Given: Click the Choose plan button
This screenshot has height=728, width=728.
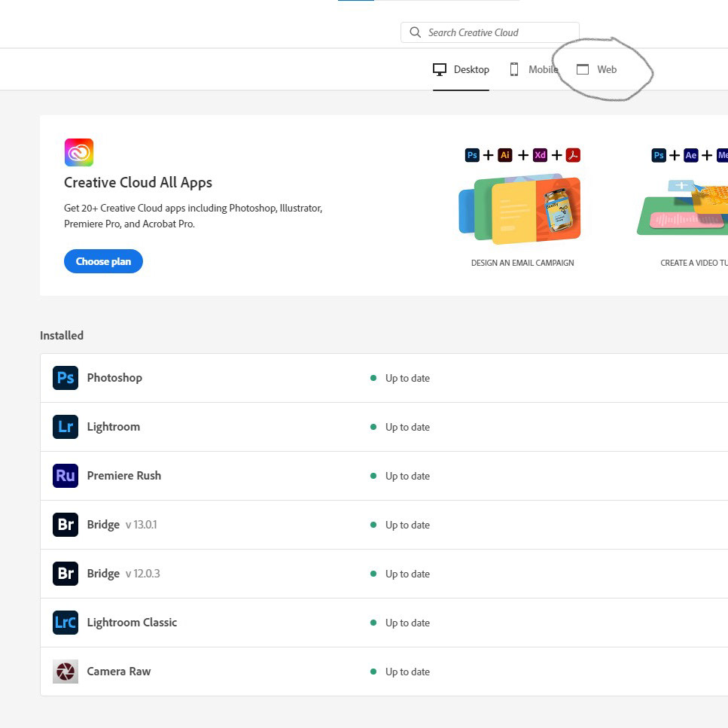Looking at the screenshot, I should (103, 261).
